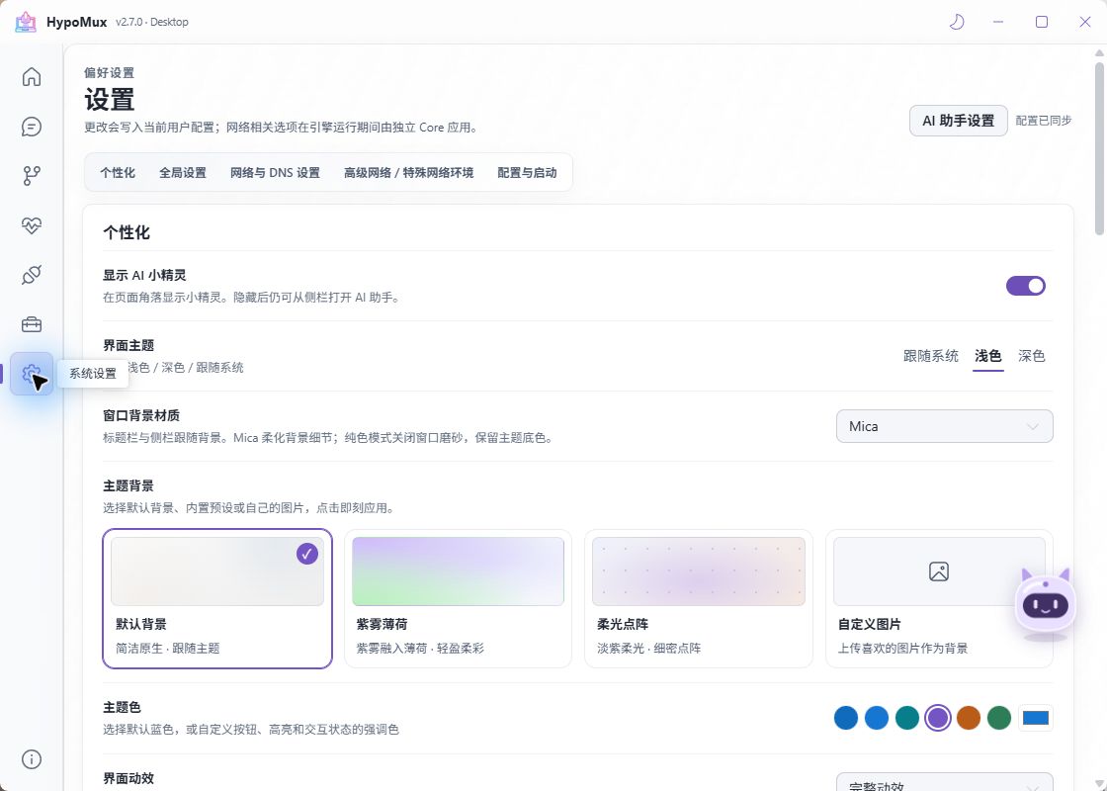Click the v2.7.0 · Desktop version label
Viewport: 1107px width, 791px height.
(x=152, y=22)
